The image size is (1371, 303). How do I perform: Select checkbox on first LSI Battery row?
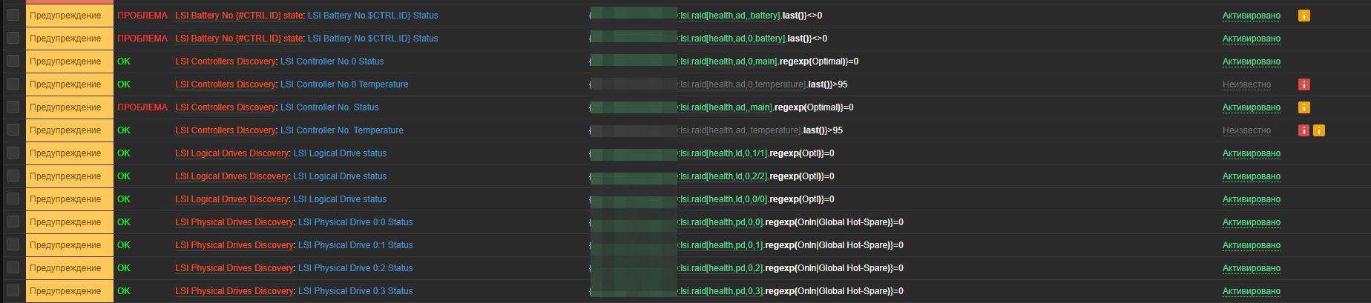coord(13,15)
